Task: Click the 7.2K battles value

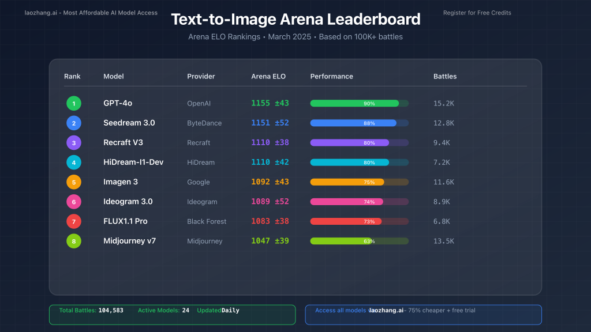Action: (442, 163)
